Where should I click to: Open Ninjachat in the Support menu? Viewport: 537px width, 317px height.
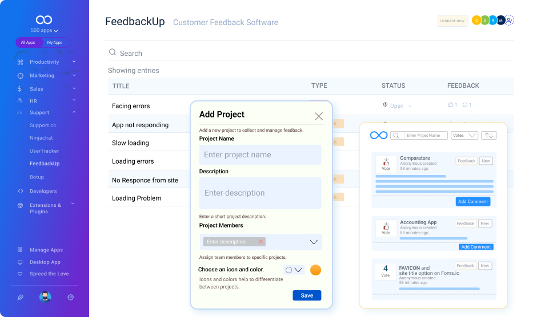click(41, 138)
